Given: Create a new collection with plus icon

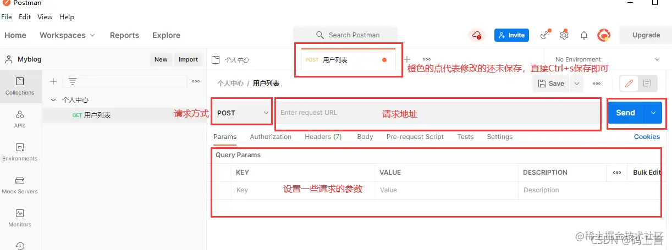Looking at the screenshot, I should coord(53,81).
